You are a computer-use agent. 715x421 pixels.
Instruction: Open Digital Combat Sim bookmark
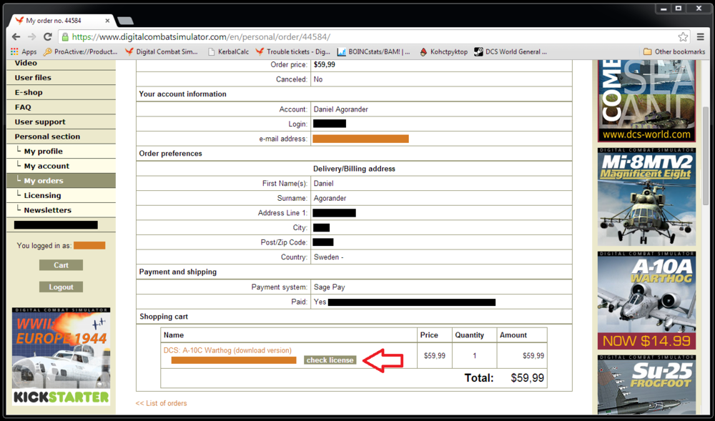162,52
